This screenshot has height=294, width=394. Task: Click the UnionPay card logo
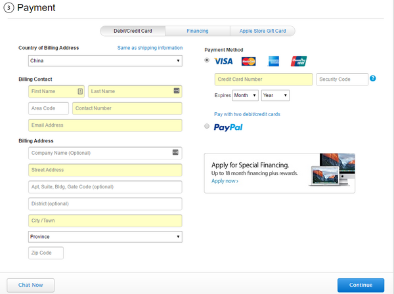[299, 61]
